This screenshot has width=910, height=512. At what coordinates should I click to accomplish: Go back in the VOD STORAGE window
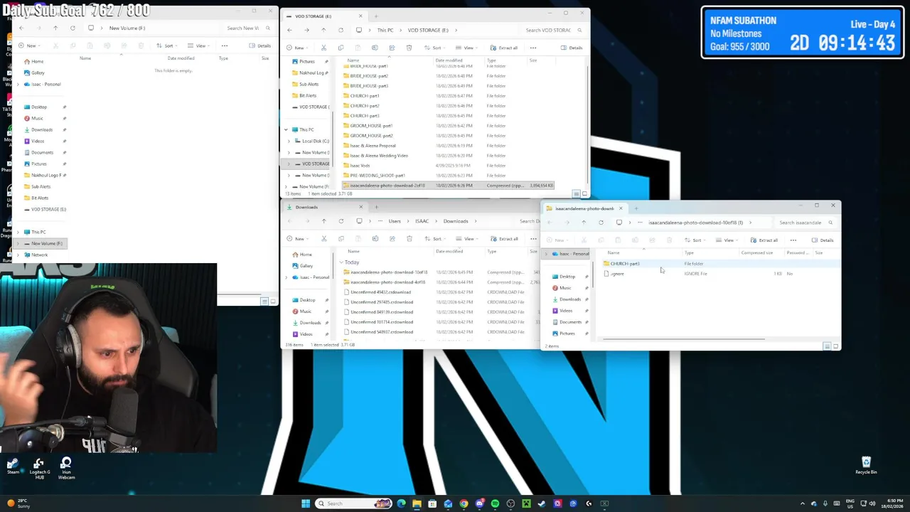[x=289, y=30]
